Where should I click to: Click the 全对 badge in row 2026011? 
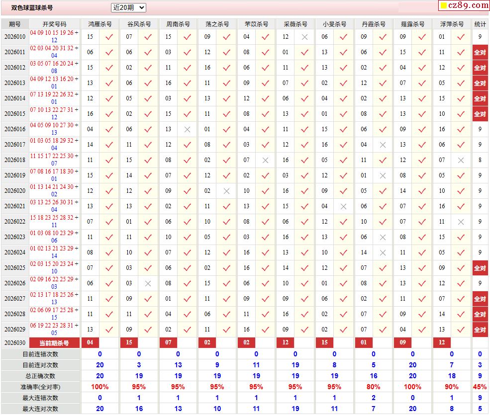click(480, 52)
